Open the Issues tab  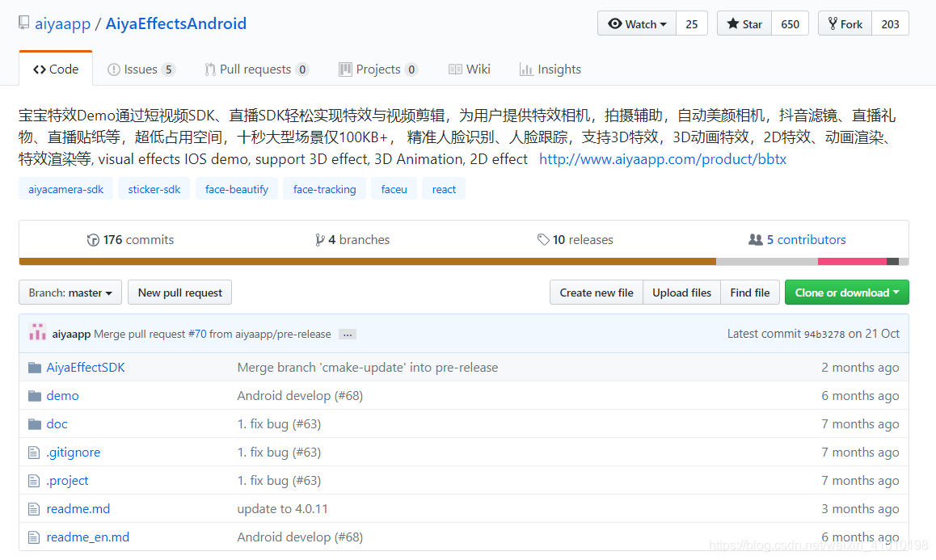coord(141,69)
